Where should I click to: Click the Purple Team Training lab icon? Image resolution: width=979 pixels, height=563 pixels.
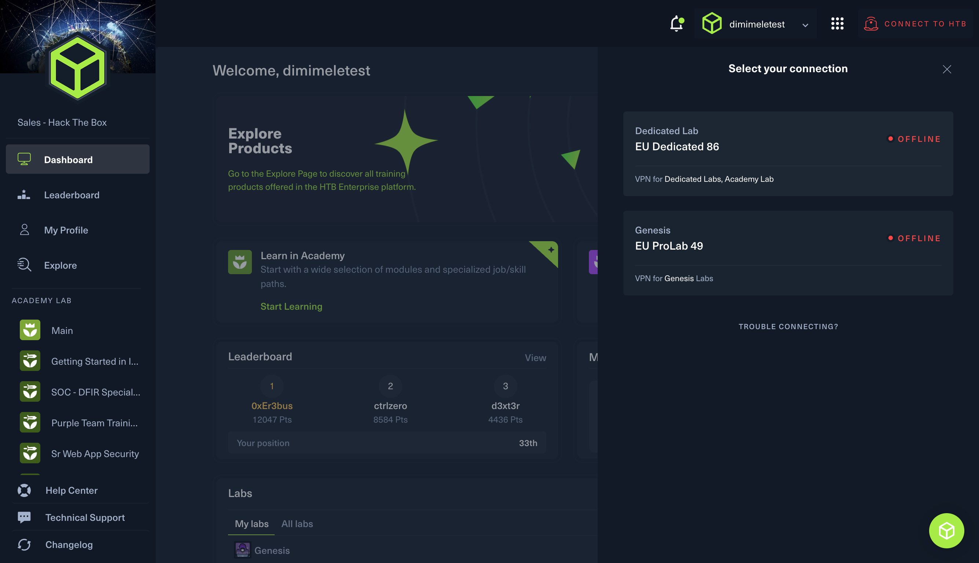[x=30, y=422]
